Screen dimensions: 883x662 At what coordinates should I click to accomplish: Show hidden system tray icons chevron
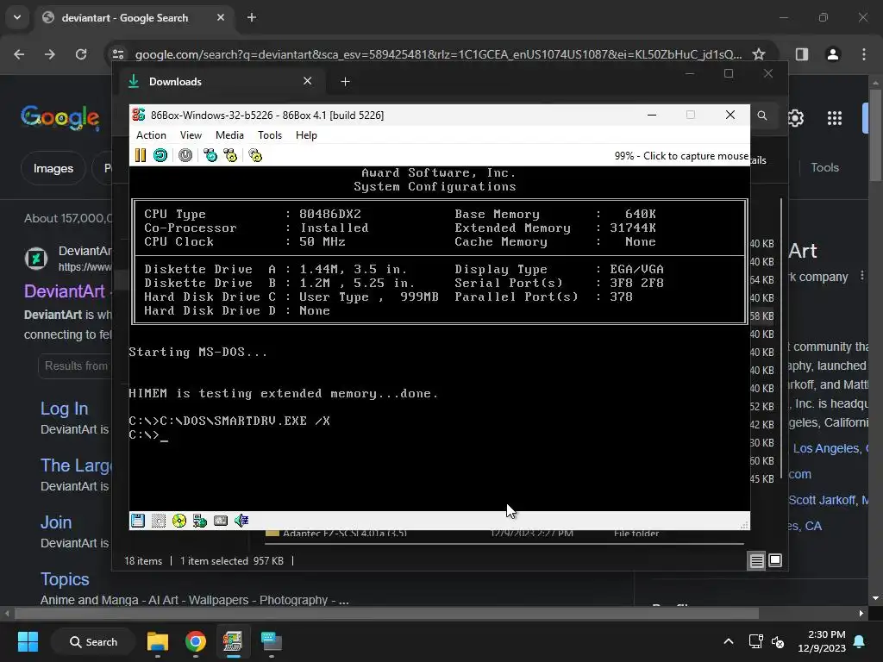click(729, 641)
